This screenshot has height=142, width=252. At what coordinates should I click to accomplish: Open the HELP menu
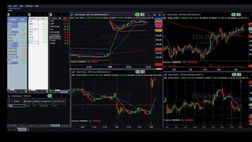37,6
